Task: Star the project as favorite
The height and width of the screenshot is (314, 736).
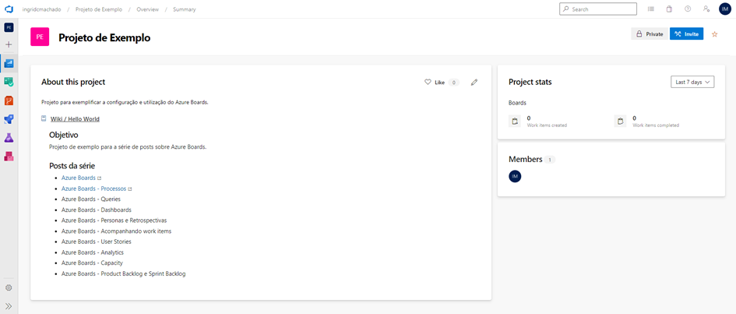Action: tap(715, 34)
